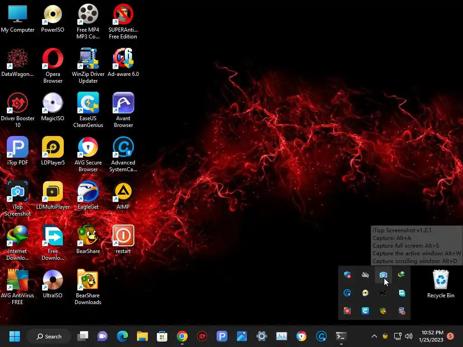Switch to the terminal window on taskbar

[341, 336]
